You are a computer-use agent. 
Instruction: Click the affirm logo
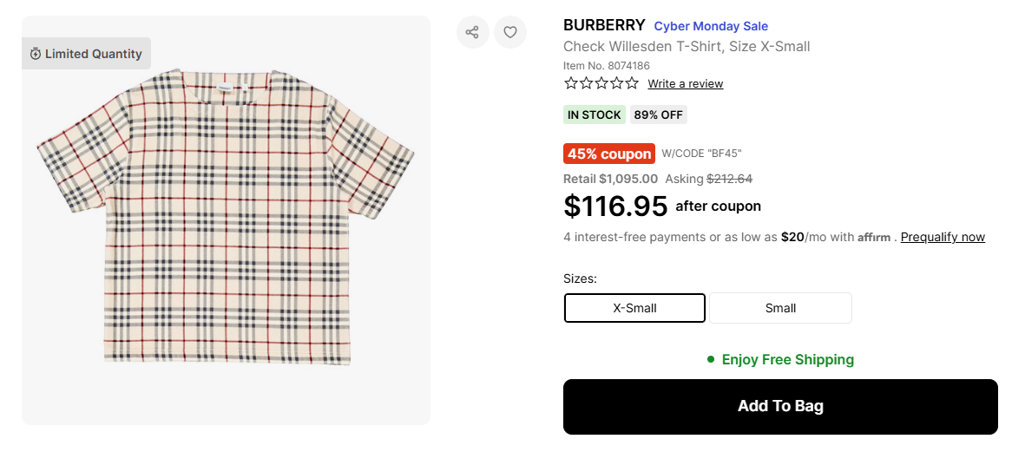pyautogui.click(x=874, y=238)
